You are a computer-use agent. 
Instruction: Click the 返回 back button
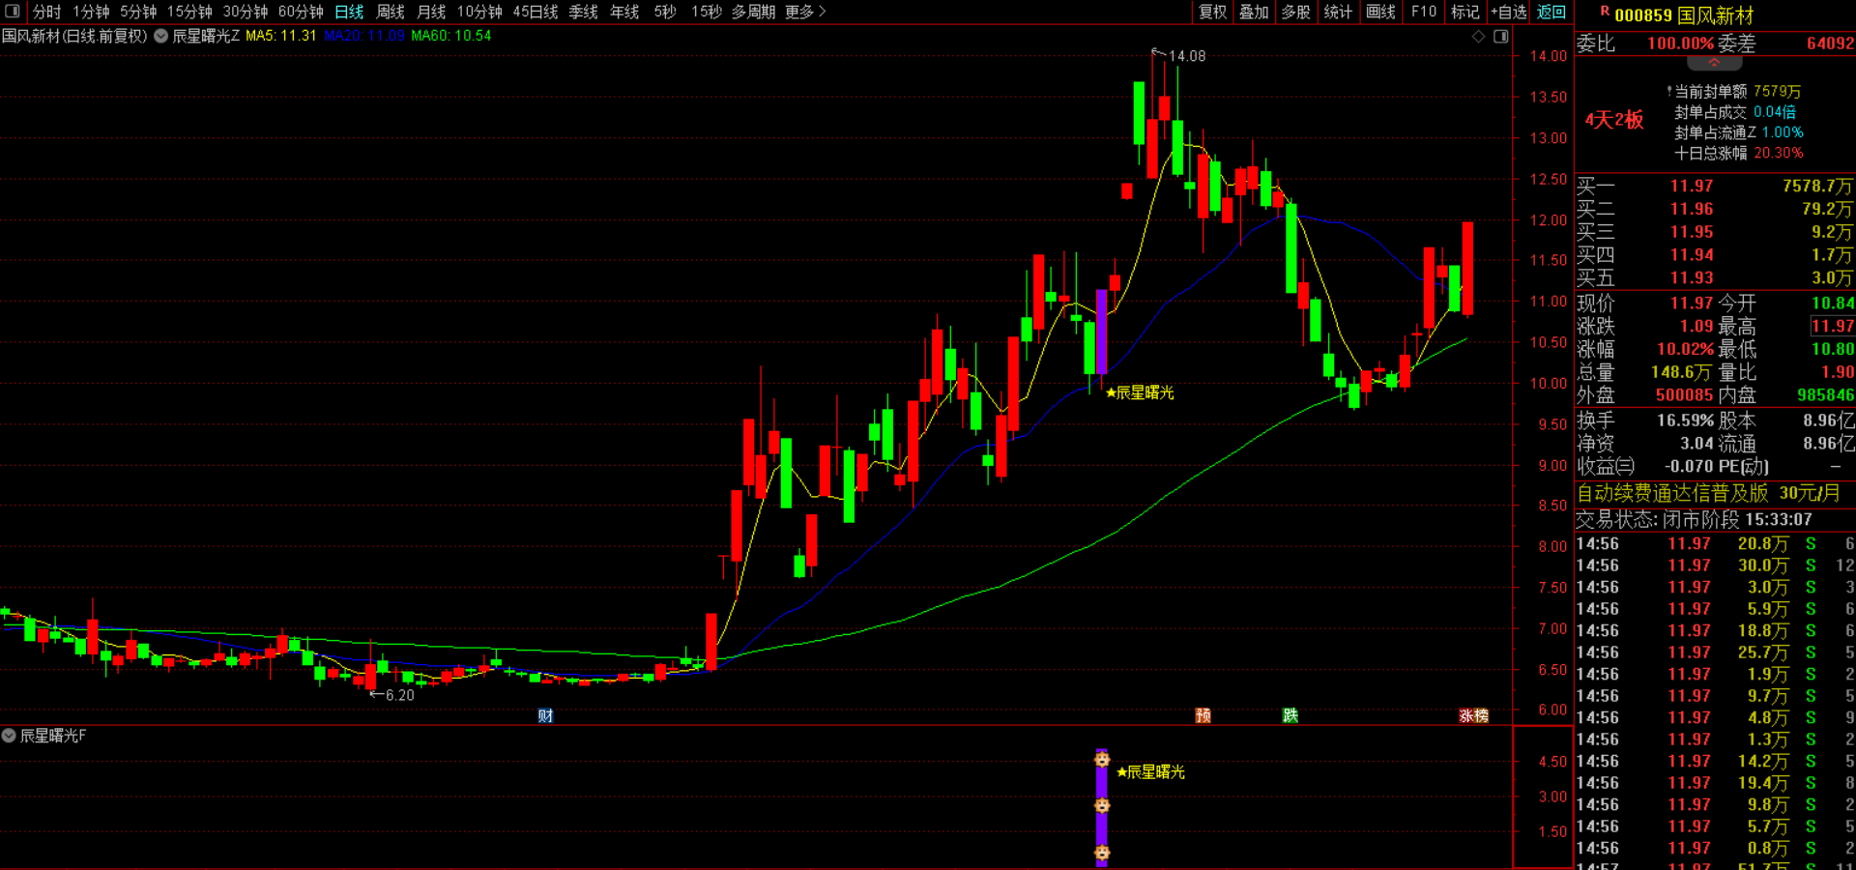pyautogui.click(x=1551, y=12)
